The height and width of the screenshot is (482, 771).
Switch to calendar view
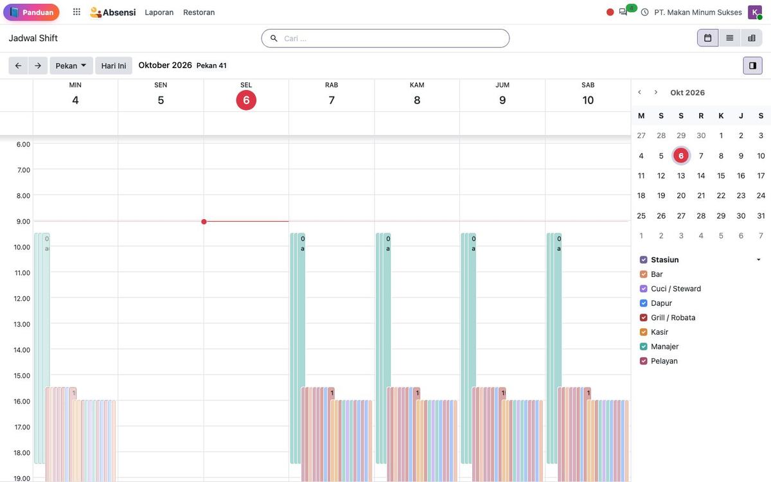point(708,38)
